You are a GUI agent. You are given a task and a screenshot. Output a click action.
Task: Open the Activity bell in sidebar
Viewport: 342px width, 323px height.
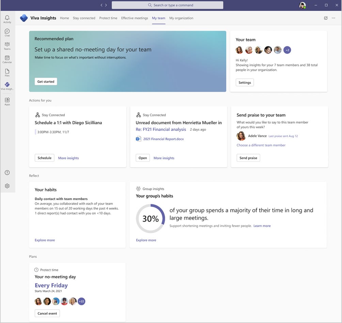[x=7, y=19]
